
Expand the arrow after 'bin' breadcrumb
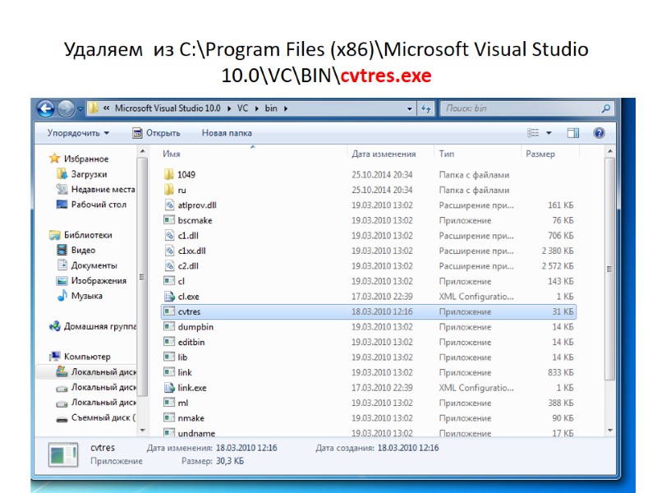[286, 108]
